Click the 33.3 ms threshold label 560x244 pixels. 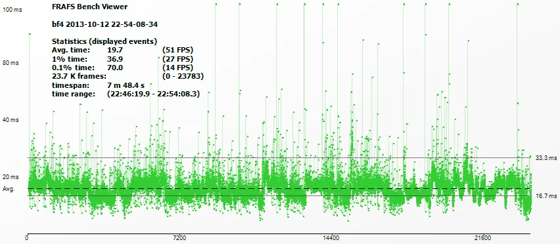point(546,158)
